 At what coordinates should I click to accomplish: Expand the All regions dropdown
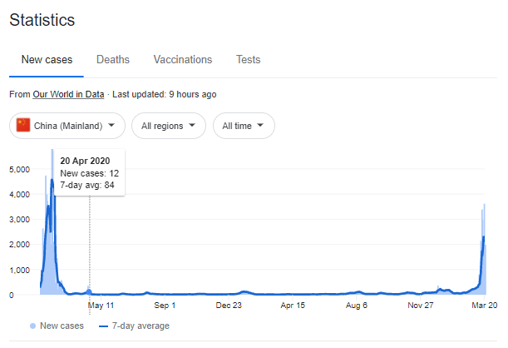(168, 126)
